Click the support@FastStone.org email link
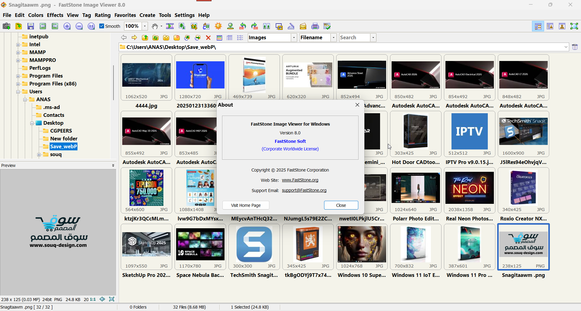The image size is (581, 311). [304, 190]
